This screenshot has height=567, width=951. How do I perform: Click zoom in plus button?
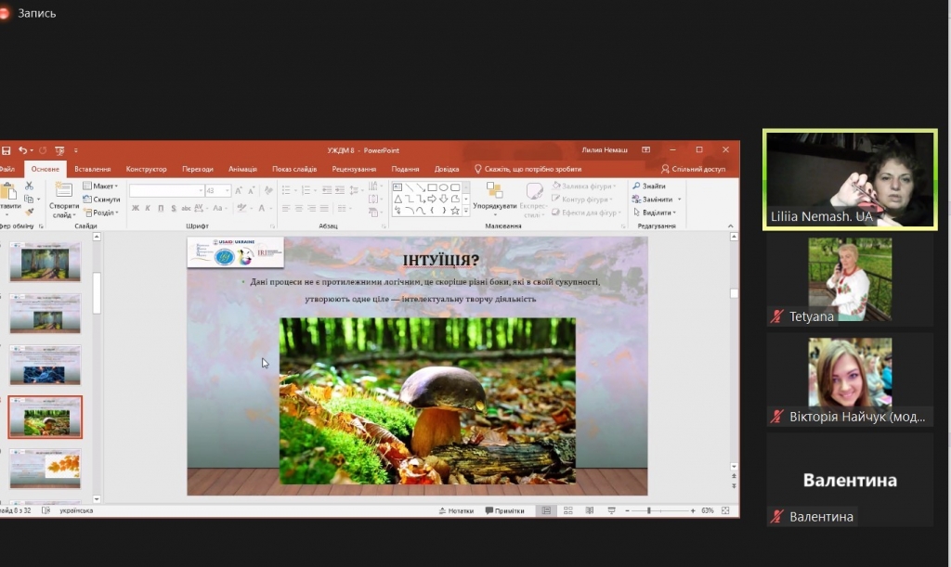(693, 510)
